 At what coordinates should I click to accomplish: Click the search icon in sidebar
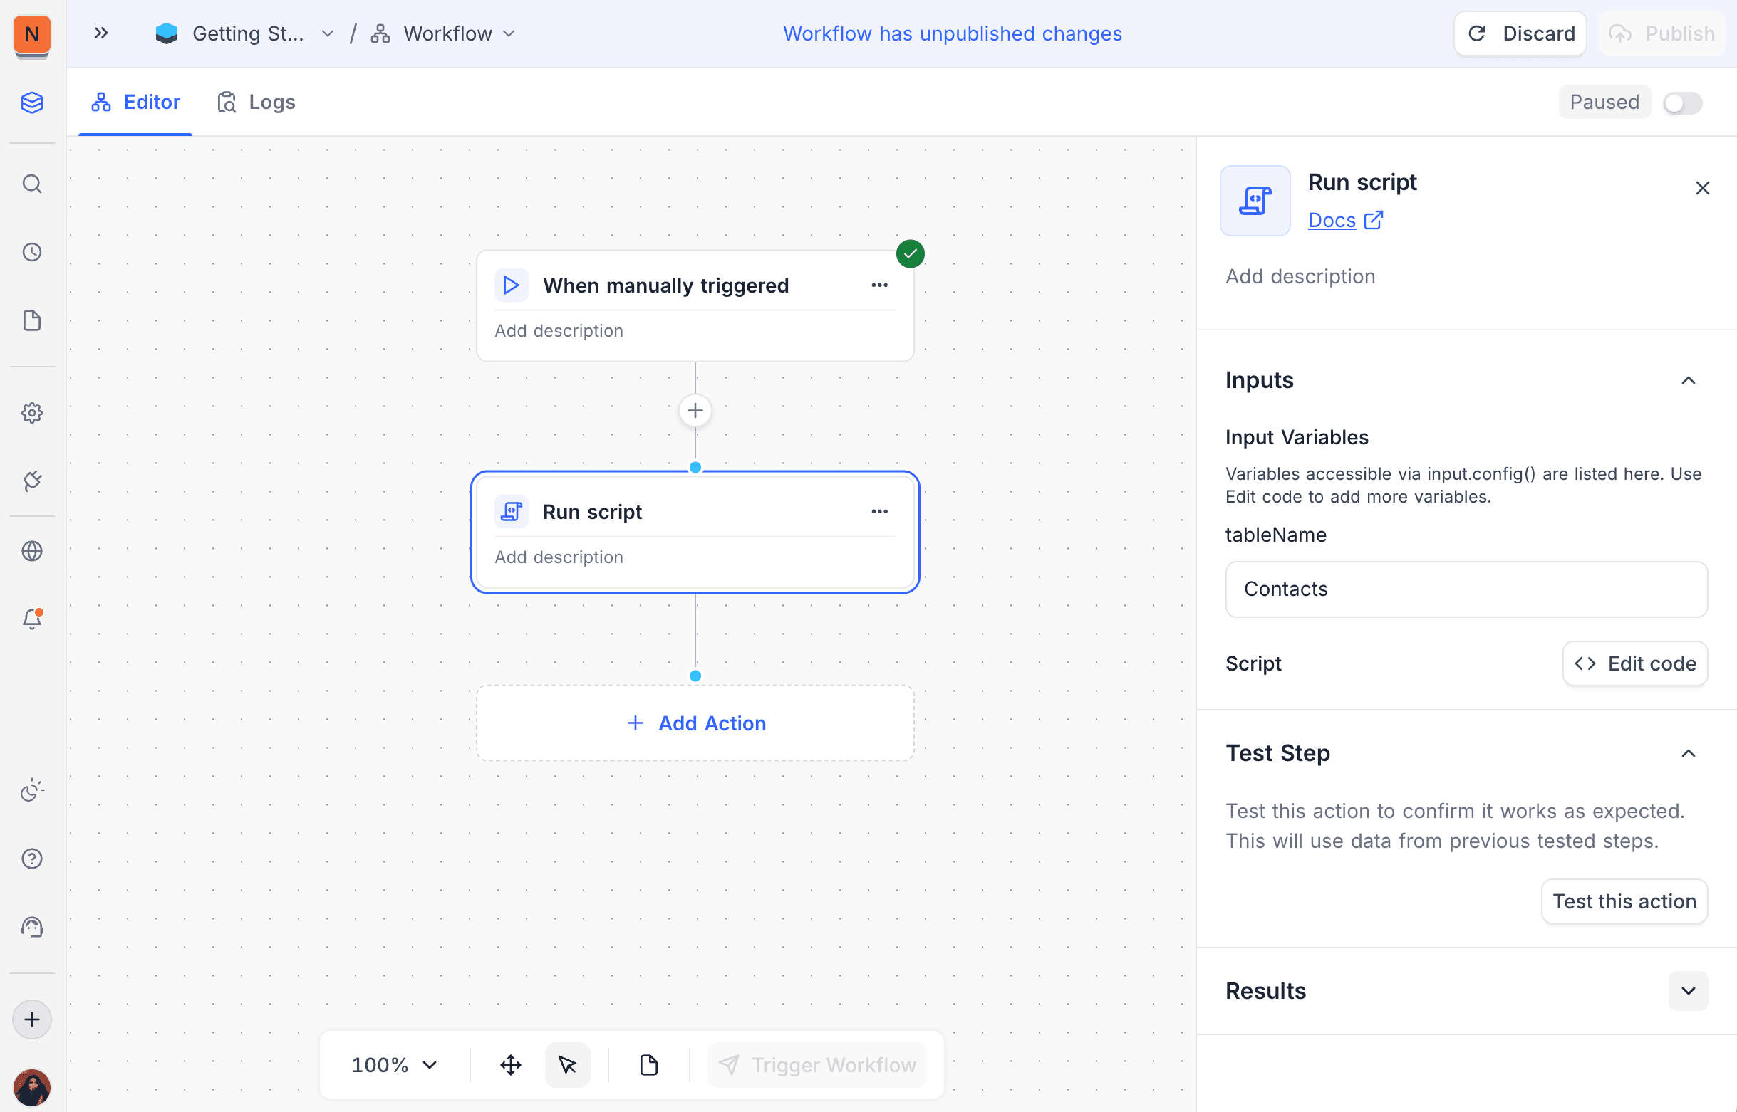(32, 184)
